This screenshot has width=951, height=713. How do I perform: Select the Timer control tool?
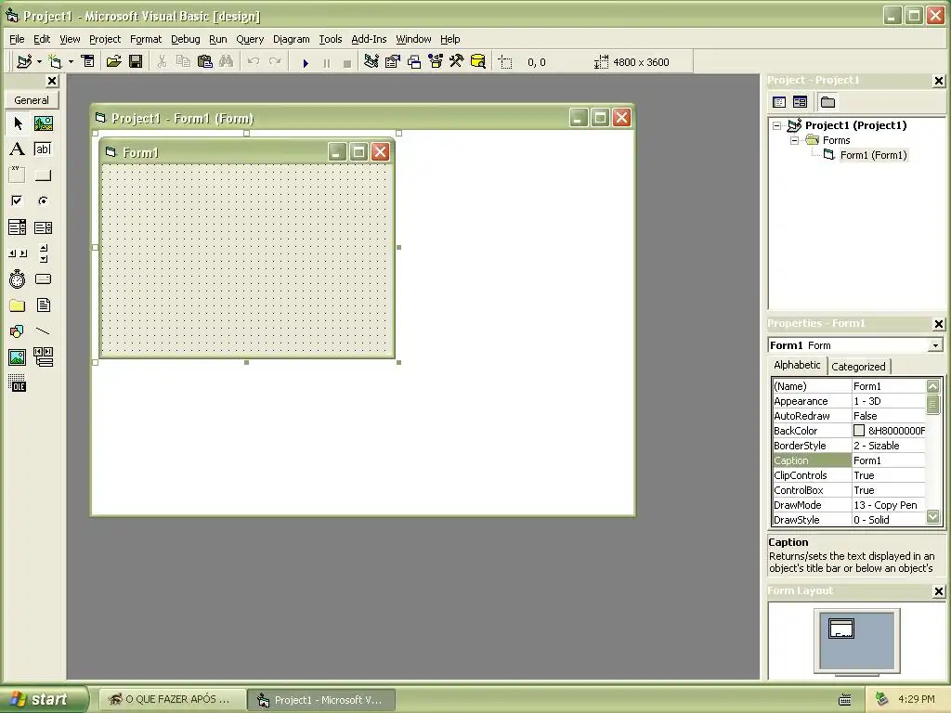tap(18, 279)
